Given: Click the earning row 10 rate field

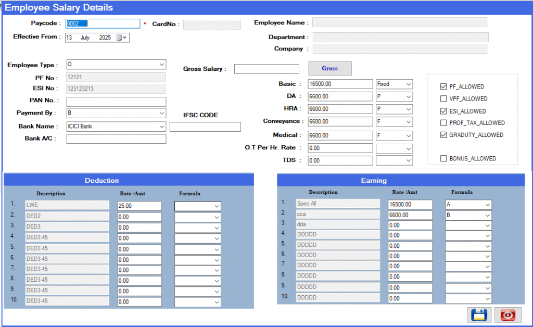Looking at the screenshot, I should tap(410, 298).
